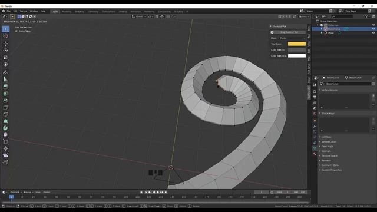Viewport: 377px width, 212px height.
Task: Expand Plane in the outliner
Action: [x=322, y=33]
